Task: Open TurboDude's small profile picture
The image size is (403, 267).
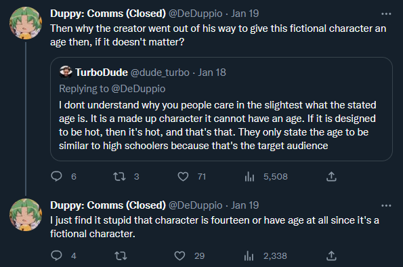Action: 66,72
